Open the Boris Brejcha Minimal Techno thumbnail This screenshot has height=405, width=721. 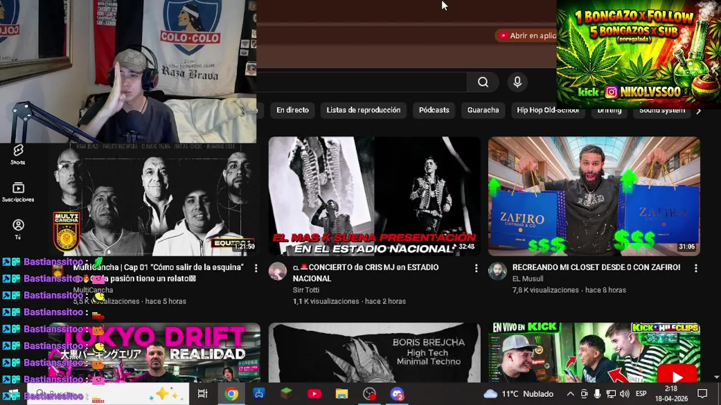click(x=374, y=353)
